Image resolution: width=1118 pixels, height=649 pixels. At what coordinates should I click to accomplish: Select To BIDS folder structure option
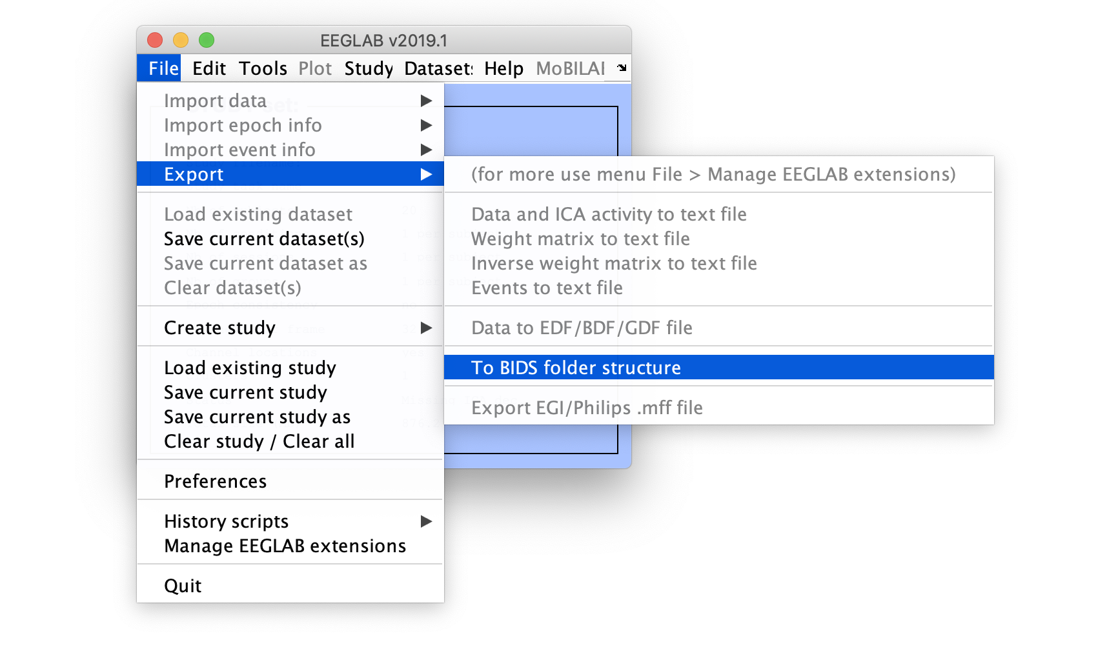coord(576,368)
